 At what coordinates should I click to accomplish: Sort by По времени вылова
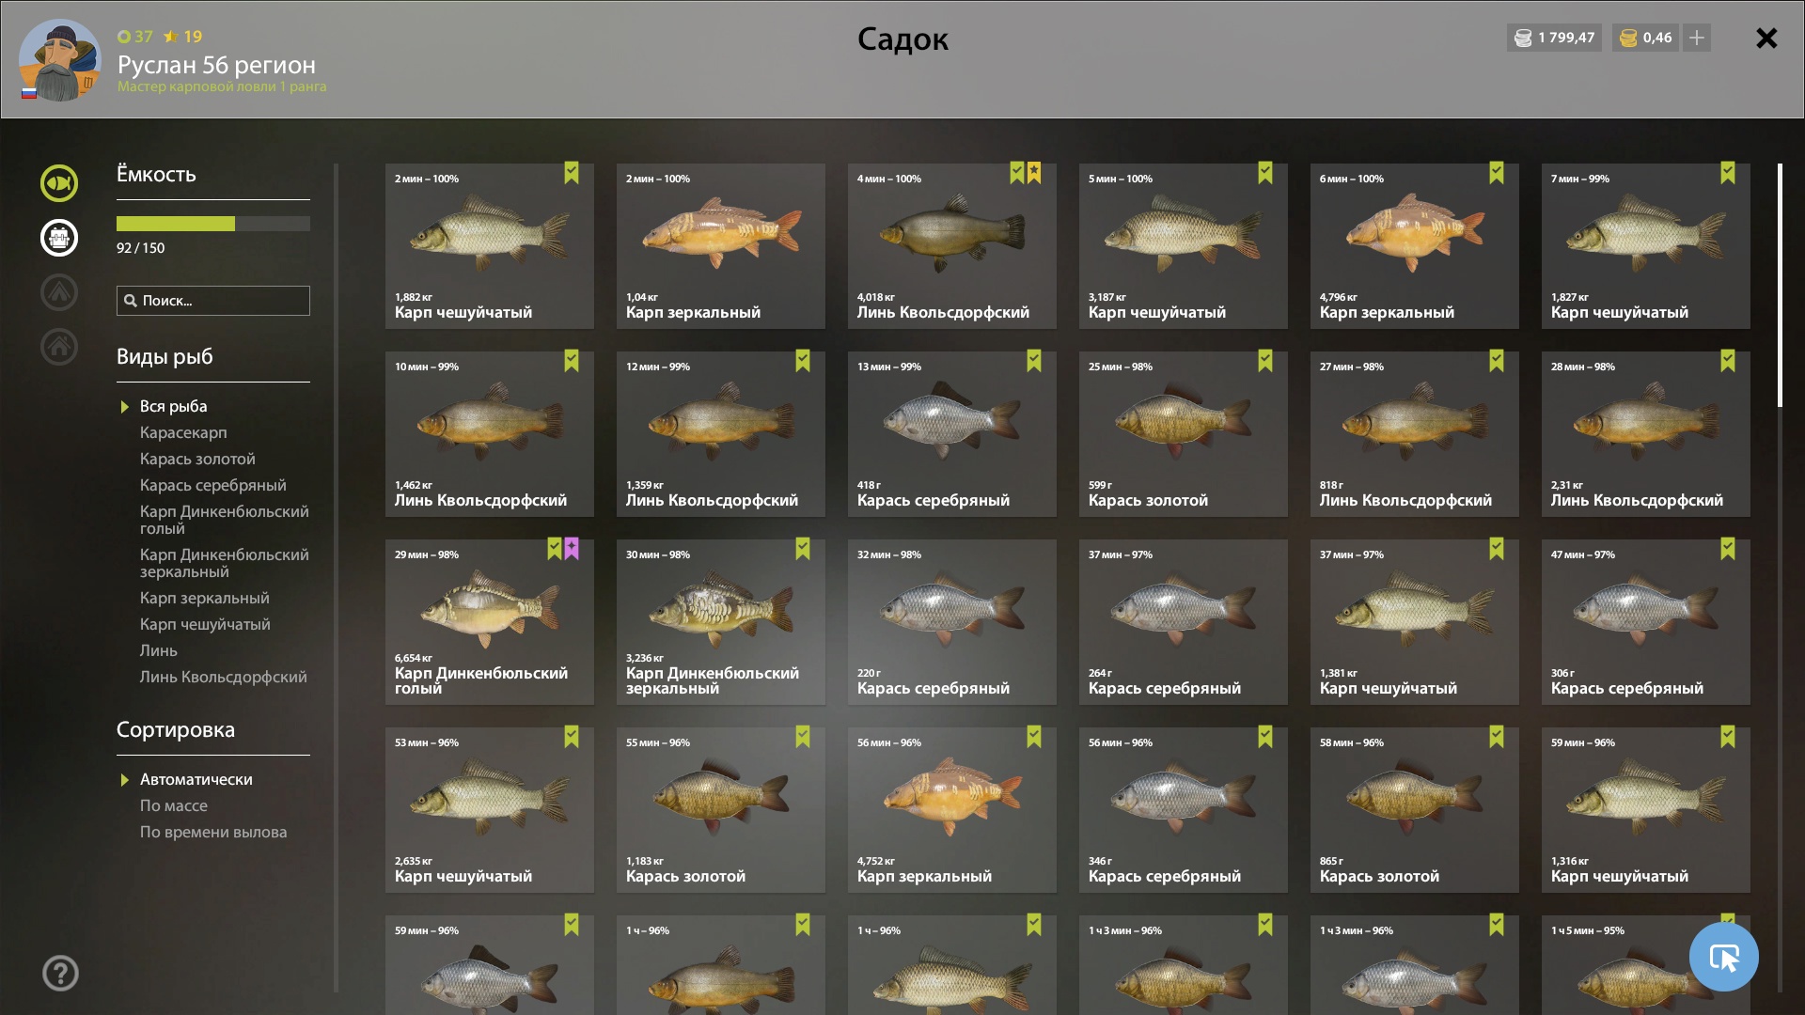coord(213,832)
